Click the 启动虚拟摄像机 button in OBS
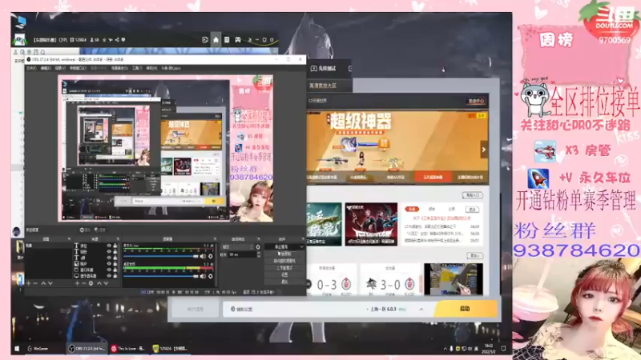Image resolution: width=641 pixels, height=360 pixels. pos(285,261)
